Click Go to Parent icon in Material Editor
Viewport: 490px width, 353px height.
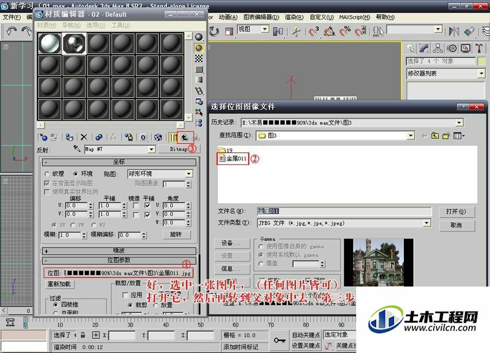pos(185,137)
